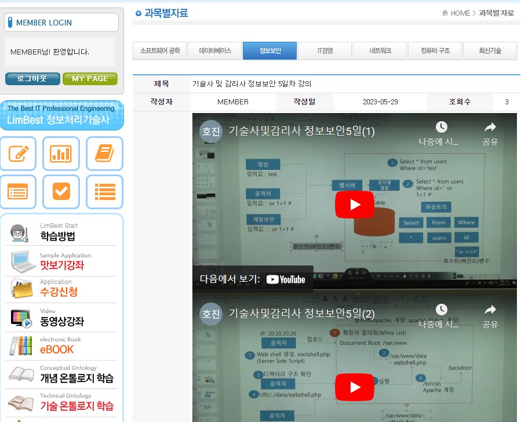Click the pencil edit icon tile

(x=19, y=153)
